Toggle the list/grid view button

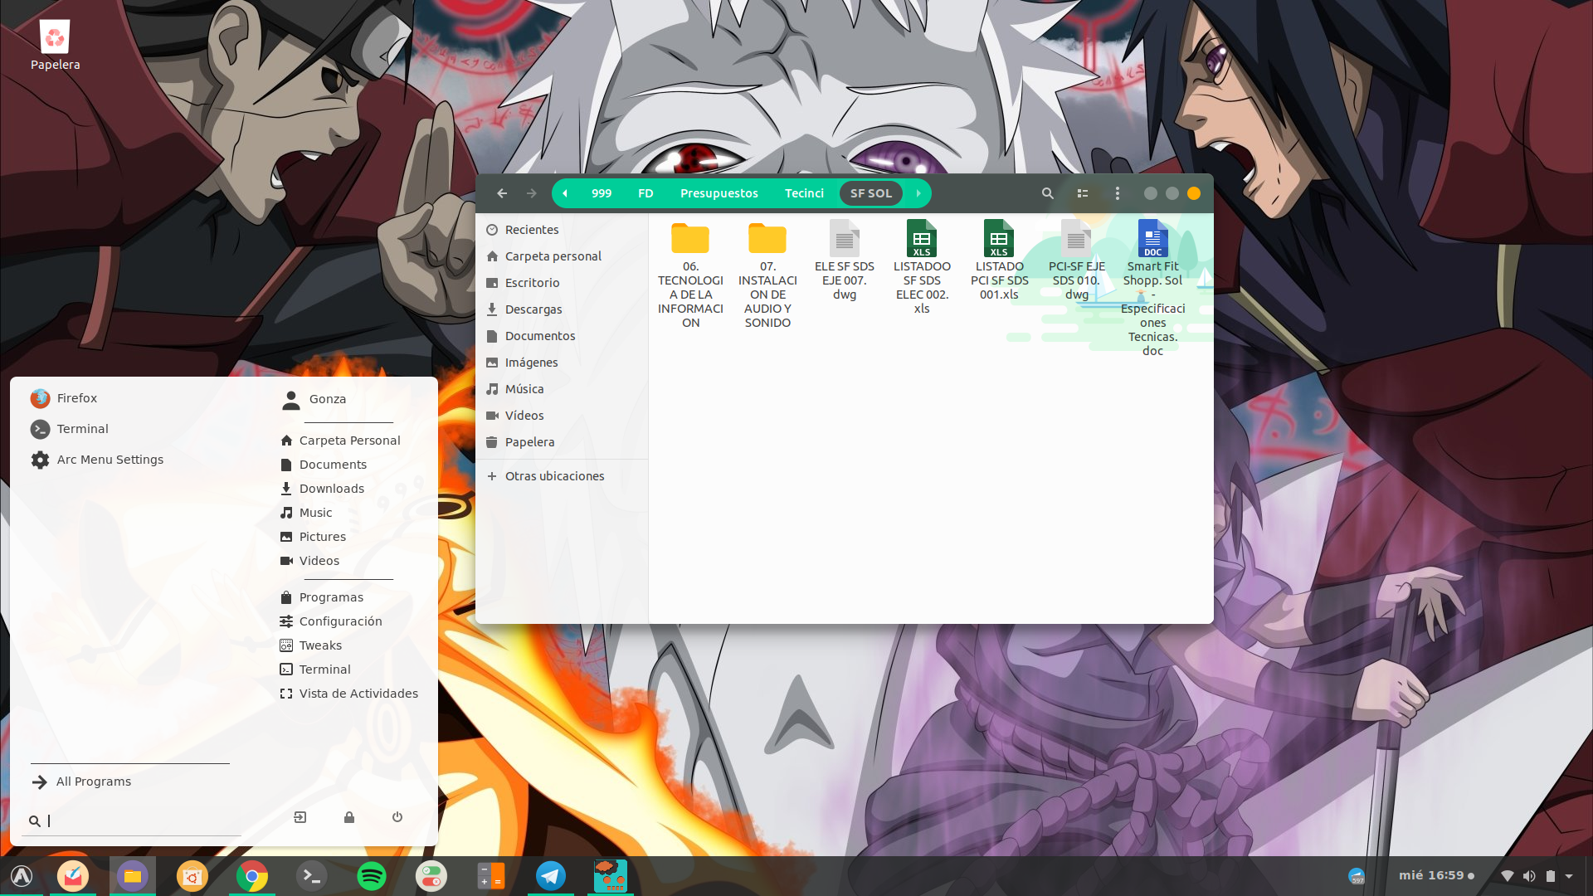tap(1082, 193)
